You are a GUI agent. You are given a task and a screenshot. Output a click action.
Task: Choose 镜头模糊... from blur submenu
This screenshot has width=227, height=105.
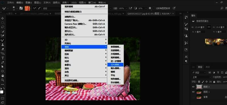coord(115,68)
